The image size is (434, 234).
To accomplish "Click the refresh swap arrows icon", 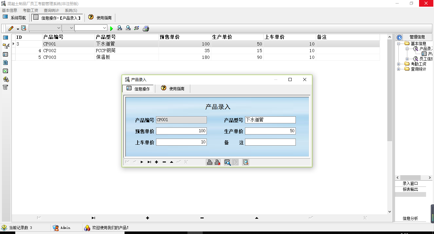I will point(137,28).
